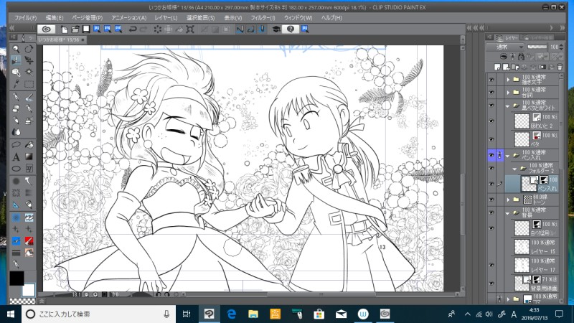Toggle lock layer padlock icon
The image size is (574, 323).
(x=521, y=57)
